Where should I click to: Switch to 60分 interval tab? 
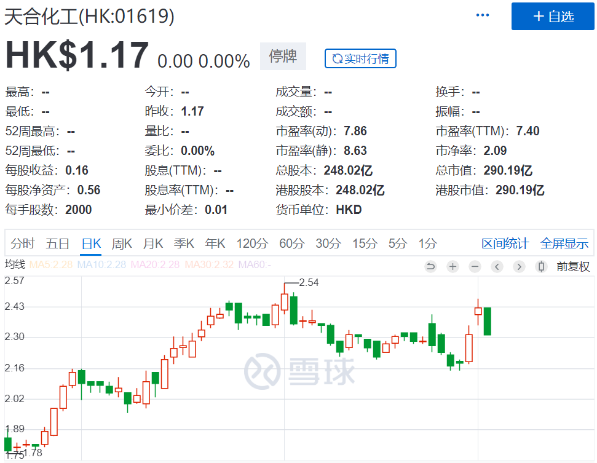click(291, 243)
